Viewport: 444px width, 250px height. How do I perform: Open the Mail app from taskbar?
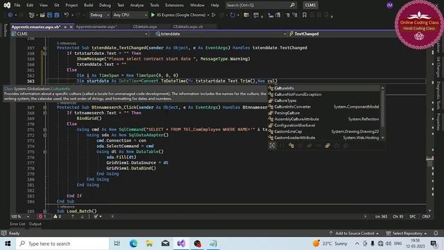pos(165,244)
